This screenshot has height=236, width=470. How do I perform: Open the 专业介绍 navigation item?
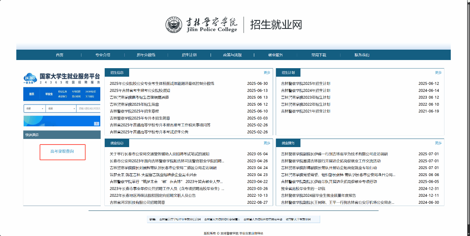[x=103, y=55]
